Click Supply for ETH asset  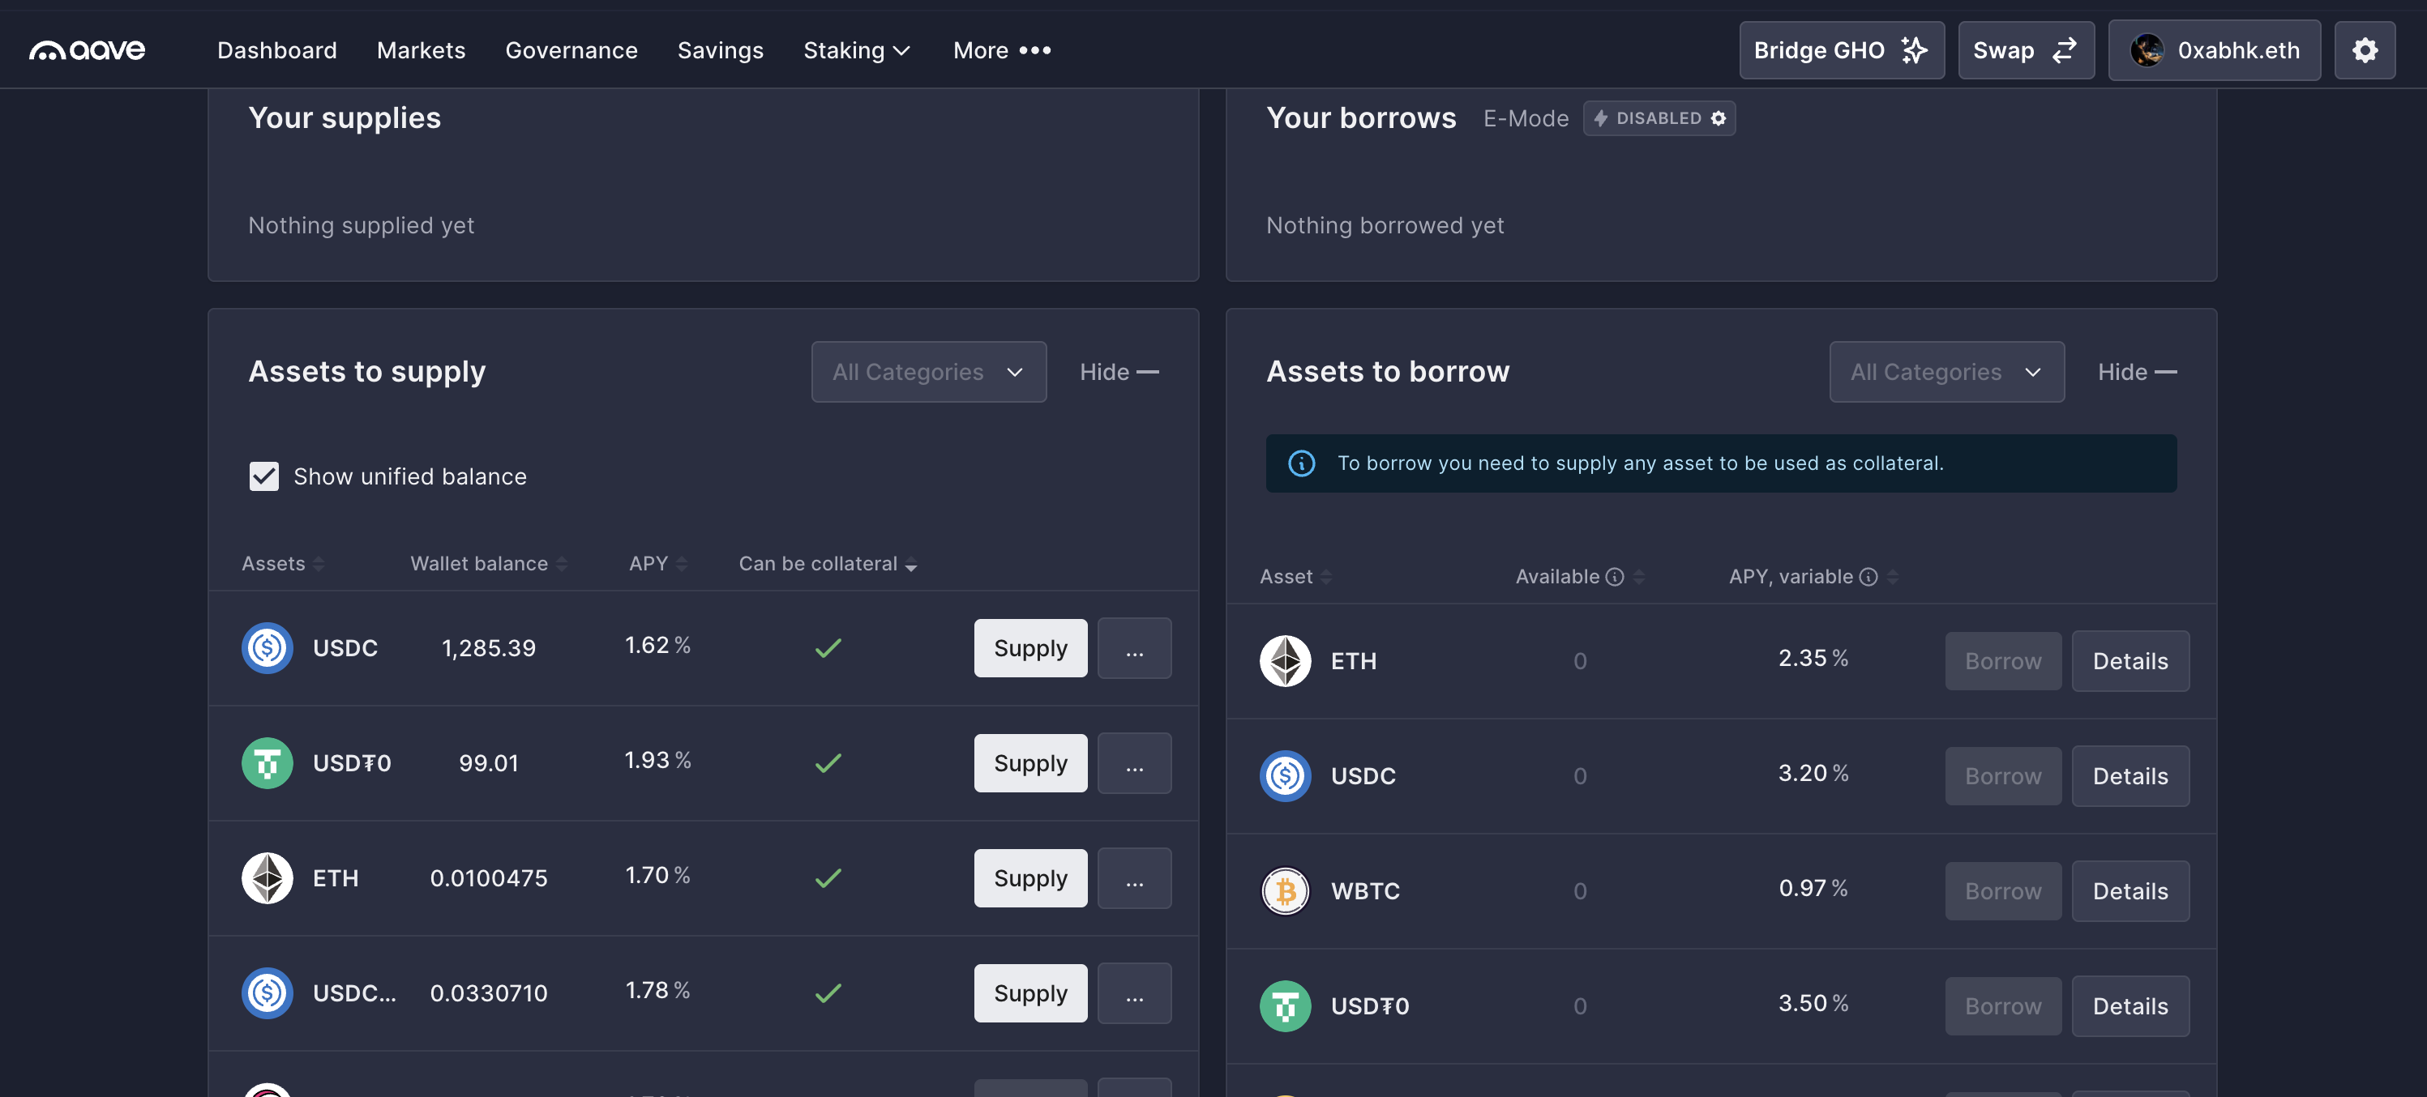click(x=1029, y=877)
